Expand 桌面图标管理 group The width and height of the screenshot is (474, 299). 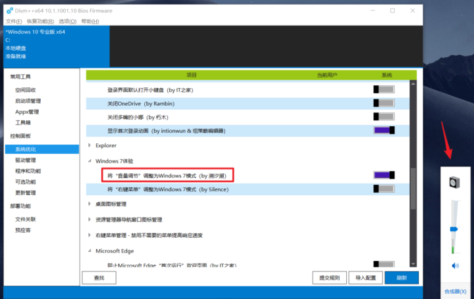point(90,204)
